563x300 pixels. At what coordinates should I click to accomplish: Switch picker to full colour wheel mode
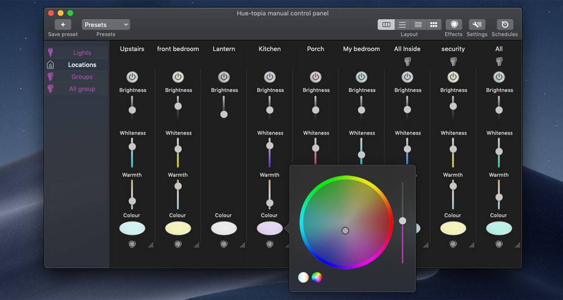316,277
